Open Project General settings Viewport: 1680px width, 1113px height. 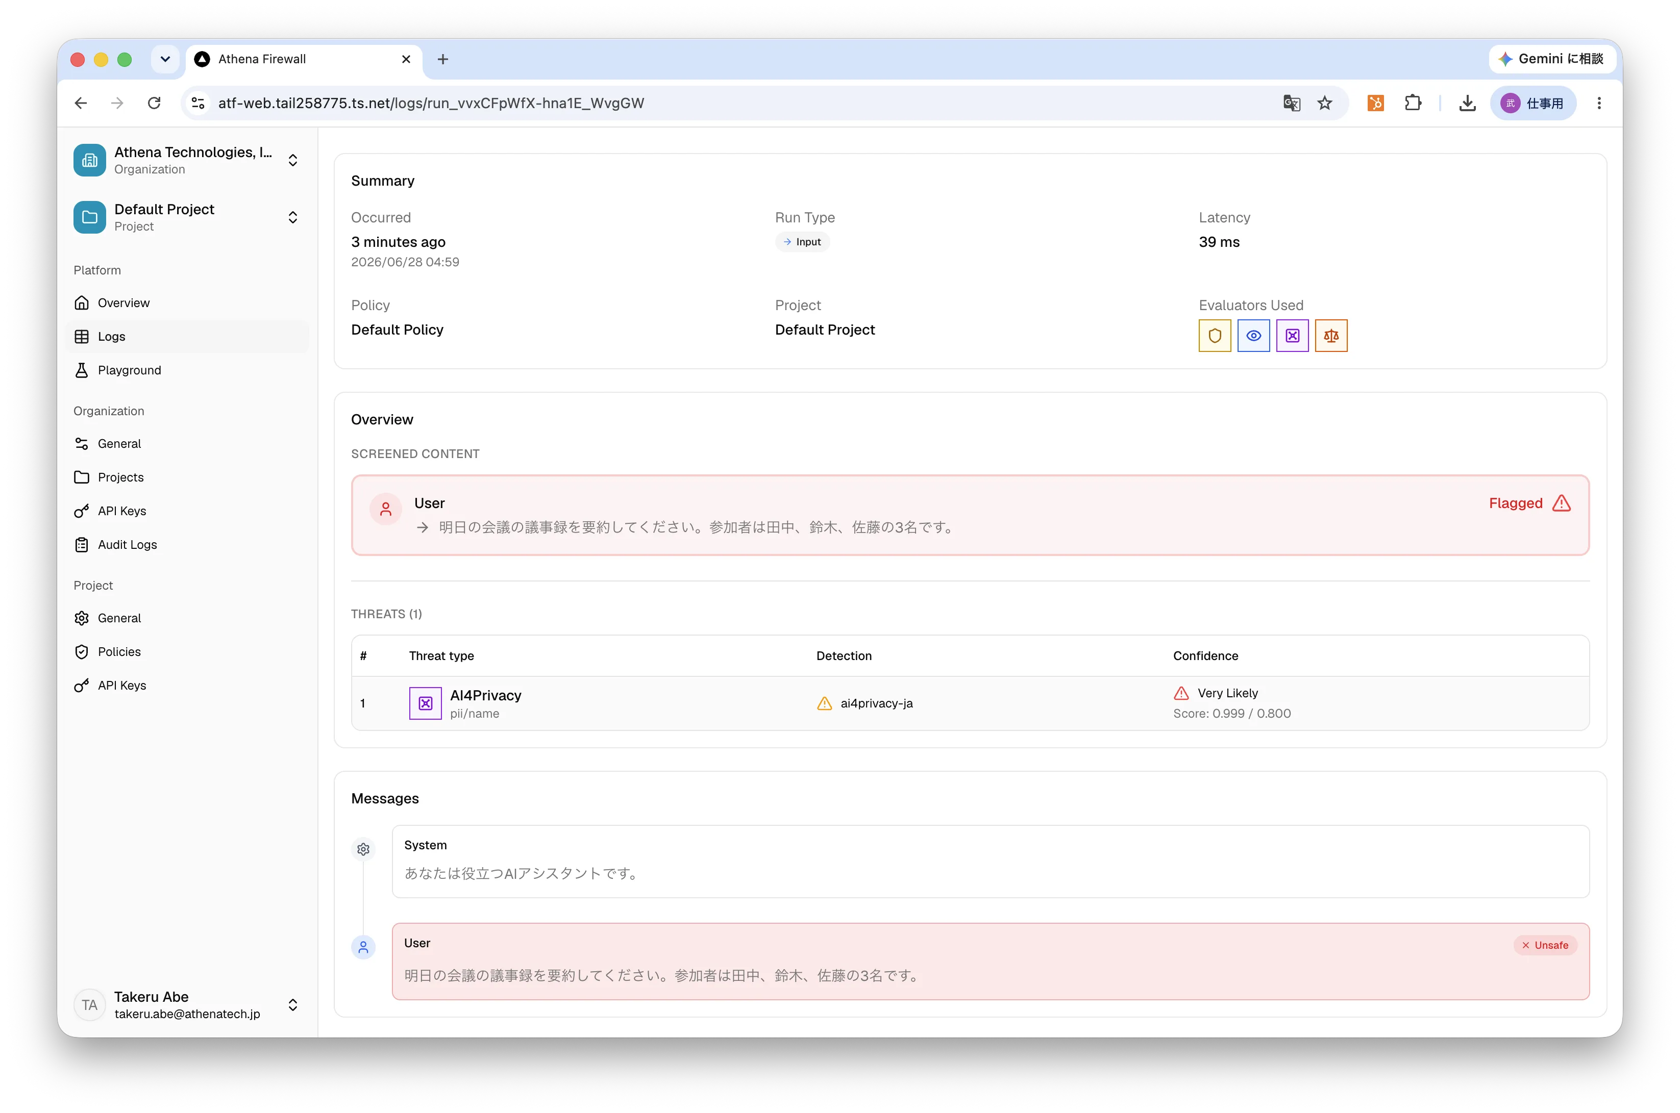[187, 618]
